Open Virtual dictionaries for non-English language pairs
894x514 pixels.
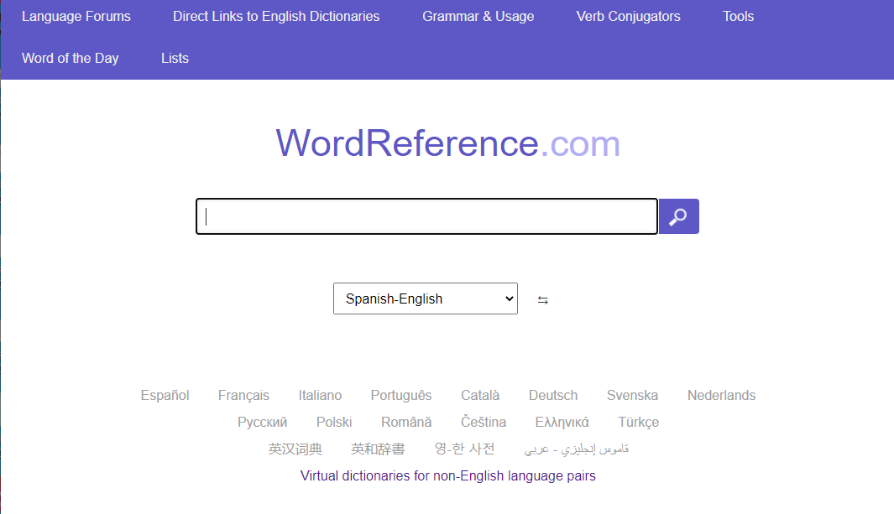pyautogui.click(x=447, y=475)
